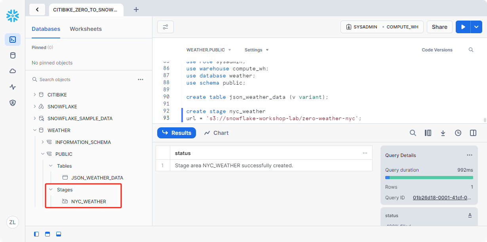The width and height of the screenshot is (487, 242).
Task: Switch to the Worksheets tab
Action: click(x=86, y=29)
